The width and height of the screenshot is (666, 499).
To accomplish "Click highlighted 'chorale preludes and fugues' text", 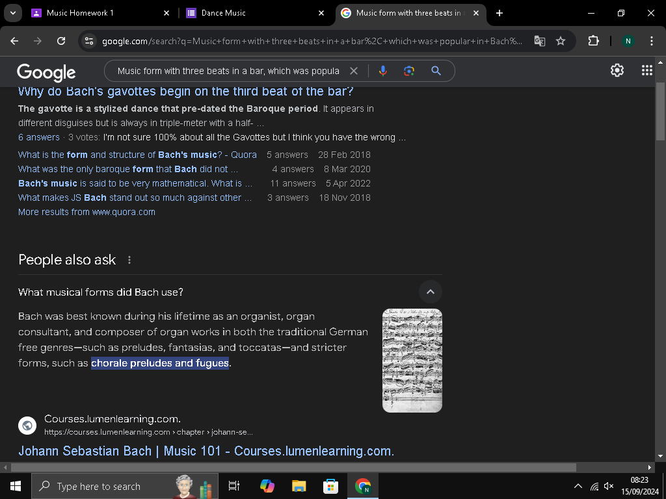I will [160, 363].
